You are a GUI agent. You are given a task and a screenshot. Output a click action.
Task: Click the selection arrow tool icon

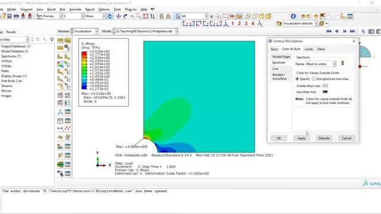[x=177, y=16]
